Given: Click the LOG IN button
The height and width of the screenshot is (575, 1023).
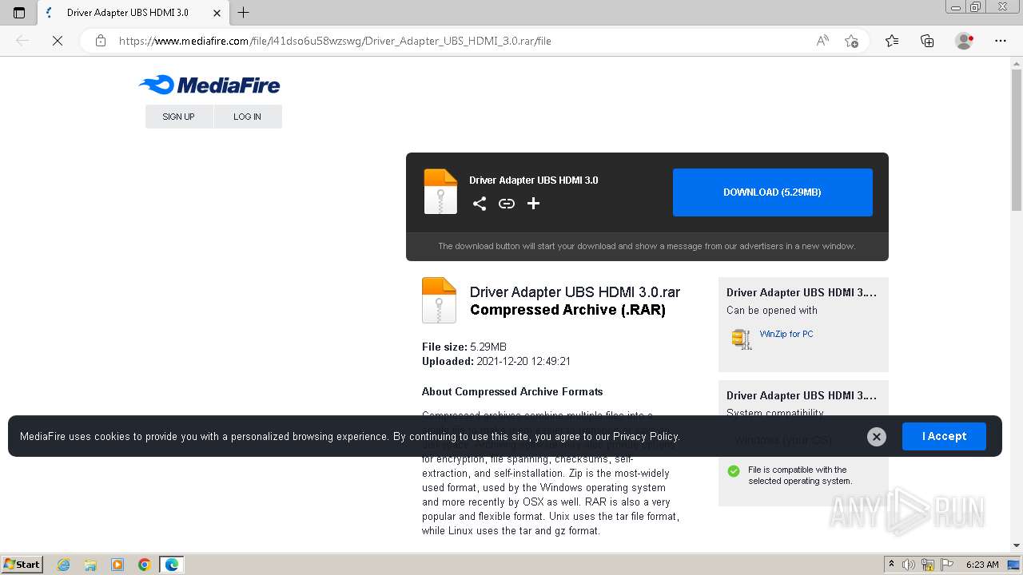Looking at the screenshot, I should 247,117.
